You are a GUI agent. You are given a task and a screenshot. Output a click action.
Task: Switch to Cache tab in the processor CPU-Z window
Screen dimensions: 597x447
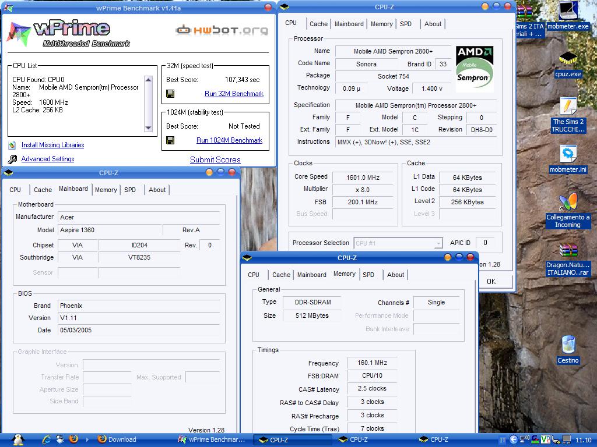click(318, 24)
